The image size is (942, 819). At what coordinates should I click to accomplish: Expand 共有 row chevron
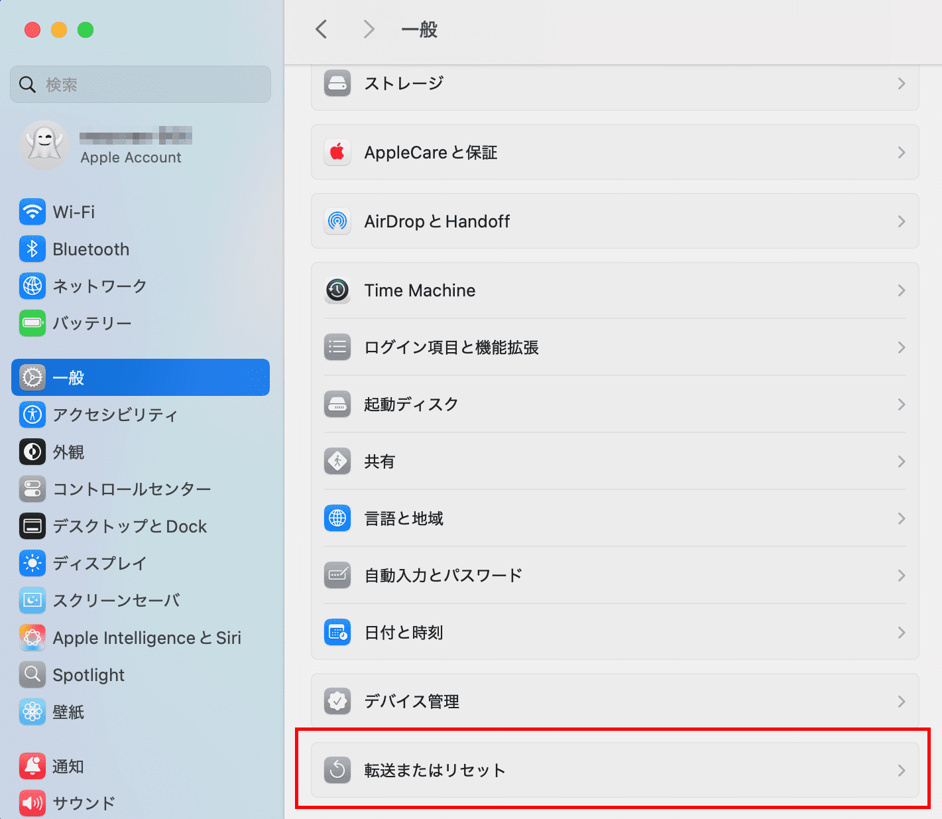click(902, 462)
